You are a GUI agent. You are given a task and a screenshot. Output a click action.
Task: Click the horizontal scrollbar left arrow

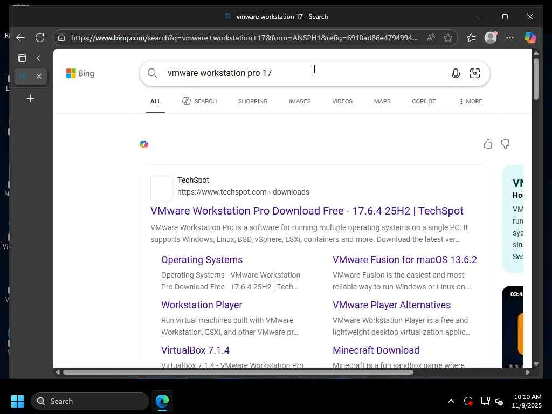(58, 372)
